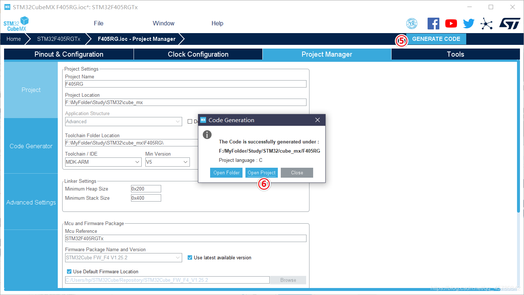Open the Min Version V5 dropdown
This screenshot has width=524, height=295.
167,162
